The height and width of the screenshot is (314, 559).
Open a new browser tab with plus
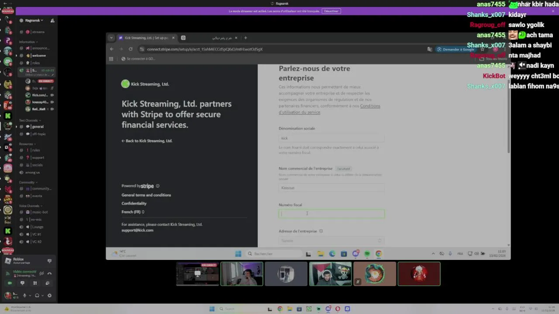245,38
